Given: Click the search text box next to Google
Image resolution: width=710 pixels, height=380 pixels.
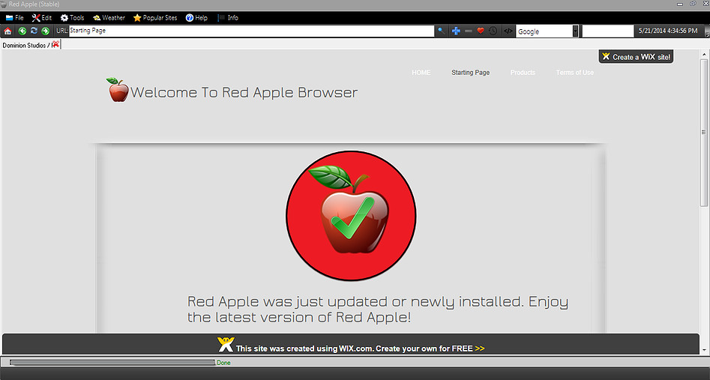Looking at the screenshot, I should point(608,31).
